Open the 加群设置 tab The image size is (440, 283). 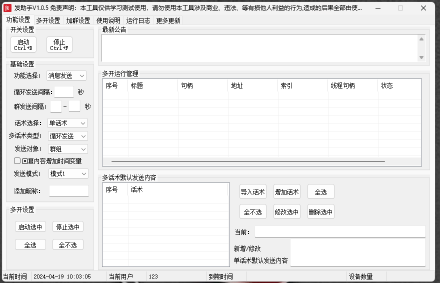coord(78,20)
